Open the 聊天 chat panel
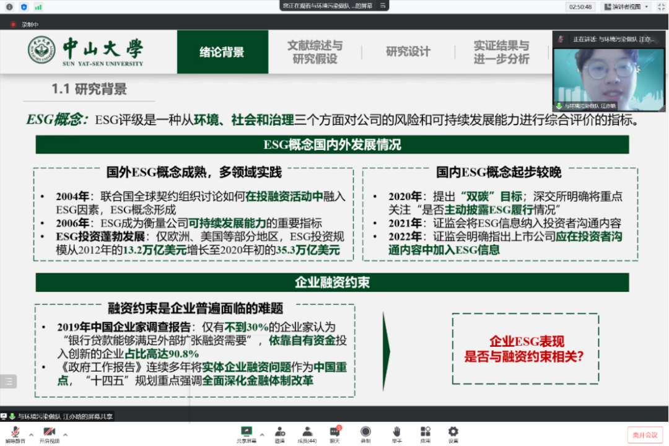 335,435
